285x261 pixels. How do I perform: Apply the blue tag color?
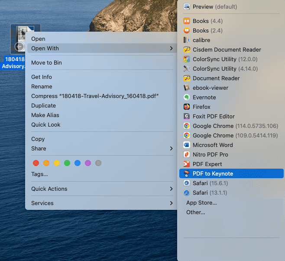point(78,163)
